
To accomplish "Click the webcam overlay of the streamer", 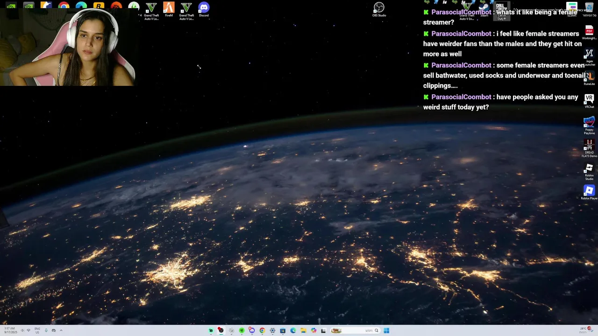I will click(x=68, y=47).
